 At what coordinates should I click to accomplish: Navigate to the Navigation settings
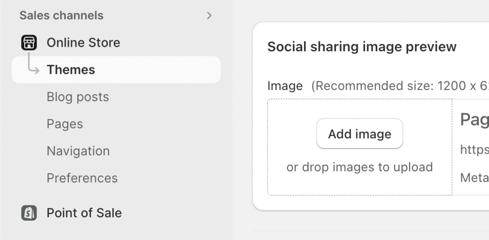point(78,151)
